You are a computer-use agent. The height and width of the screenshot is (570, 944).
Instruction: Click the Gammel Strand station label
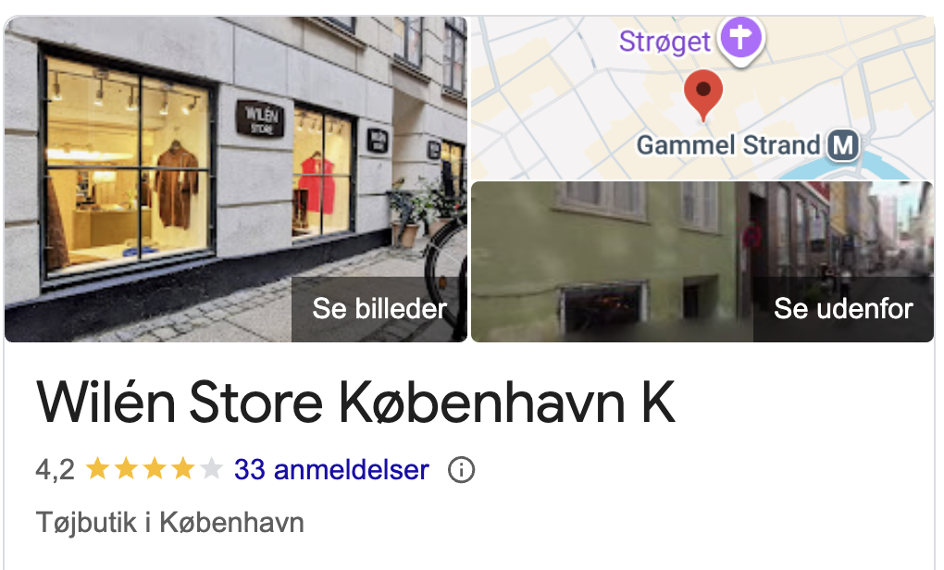(x=728, y=145)
